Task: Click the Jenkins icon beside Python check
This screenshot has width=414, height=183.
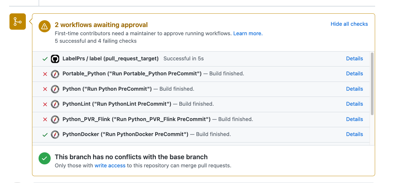Action: [55, 89]
